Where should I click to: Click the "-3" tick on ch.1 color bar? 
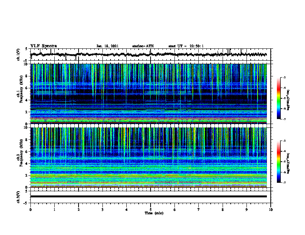[x=284, y=77]
